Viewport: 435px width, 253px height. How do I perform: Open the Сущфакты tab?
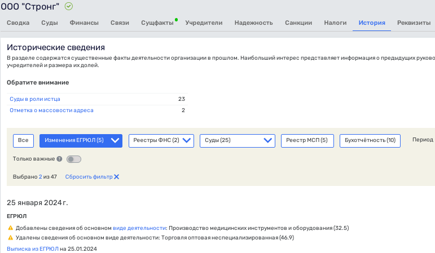click(157, 23)
